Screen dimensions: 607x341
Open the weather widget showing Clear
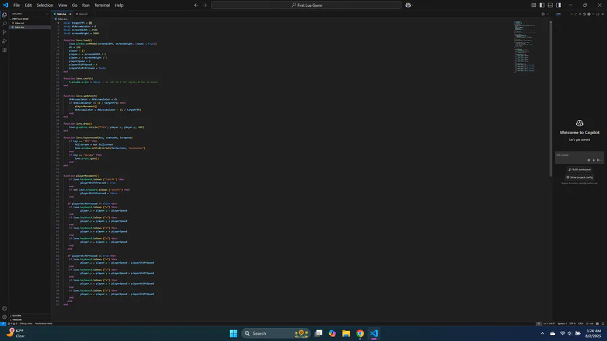[x=16, y=334]
